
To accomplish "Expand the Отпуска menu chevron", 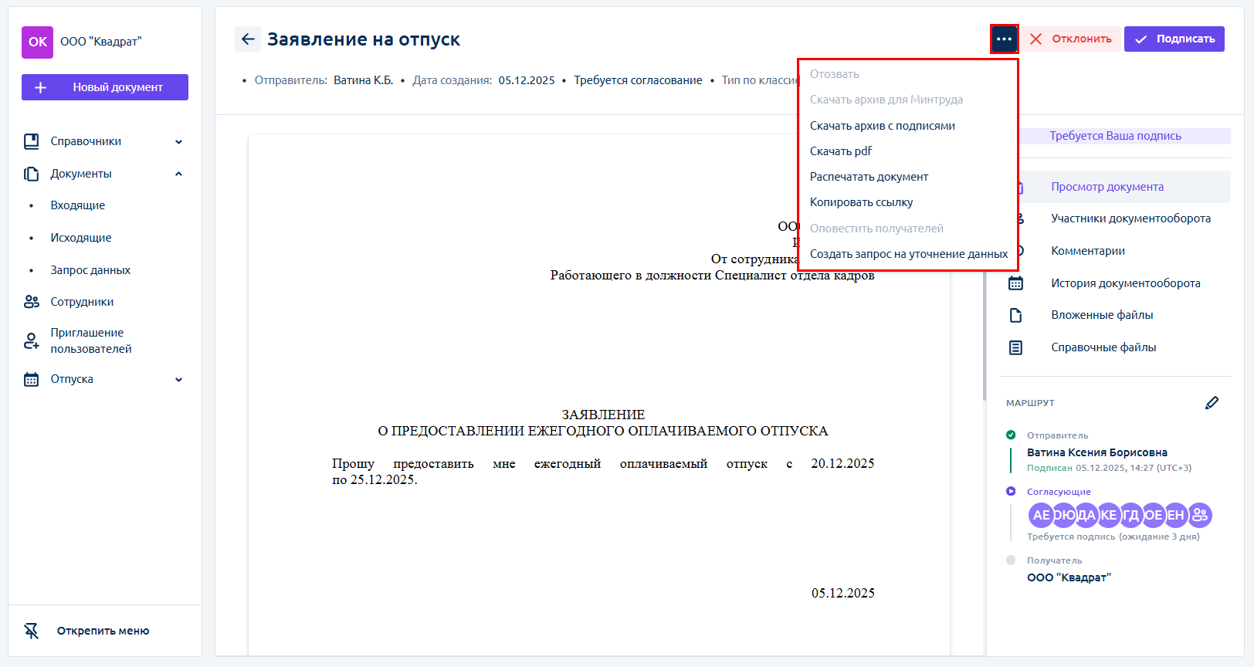I will [178, 380].
